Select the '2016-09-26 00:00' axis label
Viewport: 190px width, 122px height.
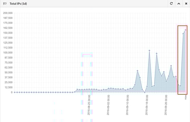tap(166, 105)
